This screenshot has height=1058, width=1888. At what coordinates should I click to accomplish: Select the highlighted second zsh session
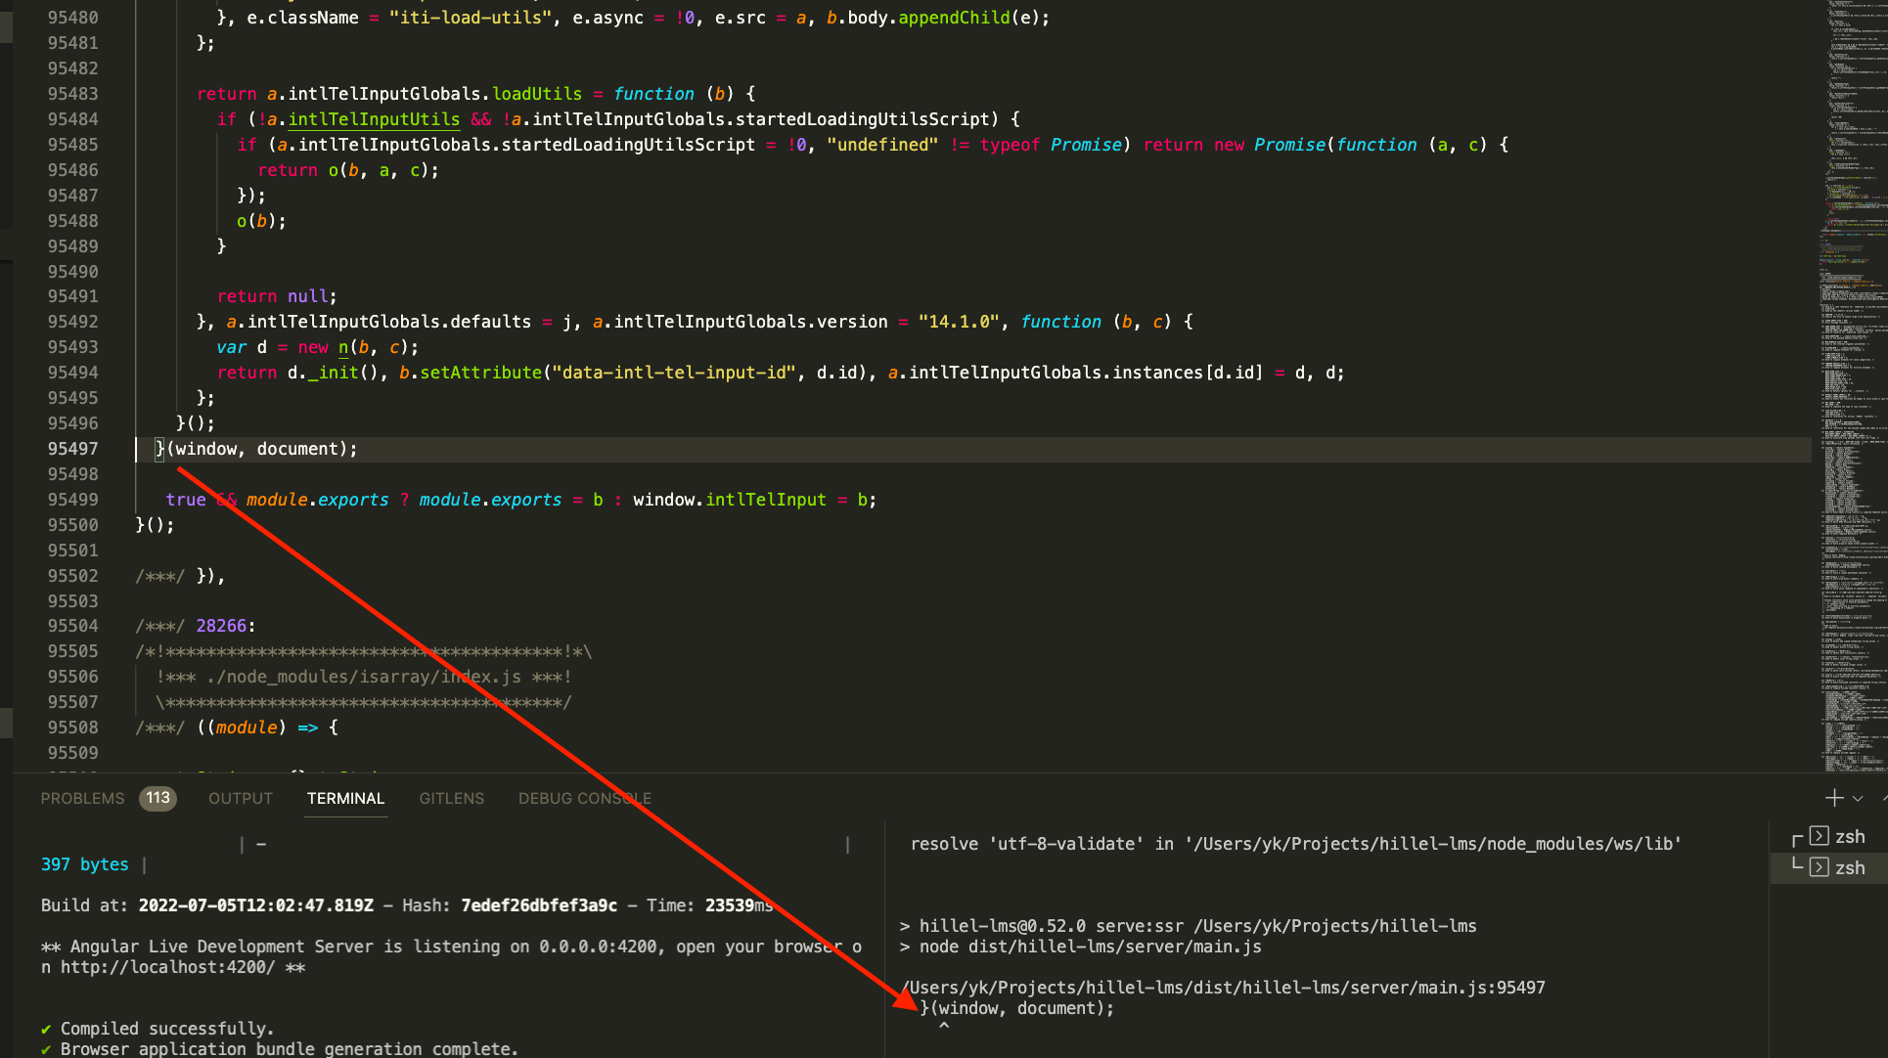[1851, 868]
